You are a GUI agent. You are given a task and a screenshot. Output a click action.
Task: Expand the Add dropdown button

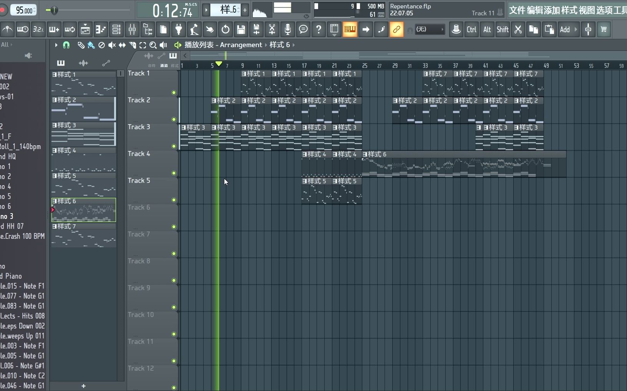click(x=569, y=30)
